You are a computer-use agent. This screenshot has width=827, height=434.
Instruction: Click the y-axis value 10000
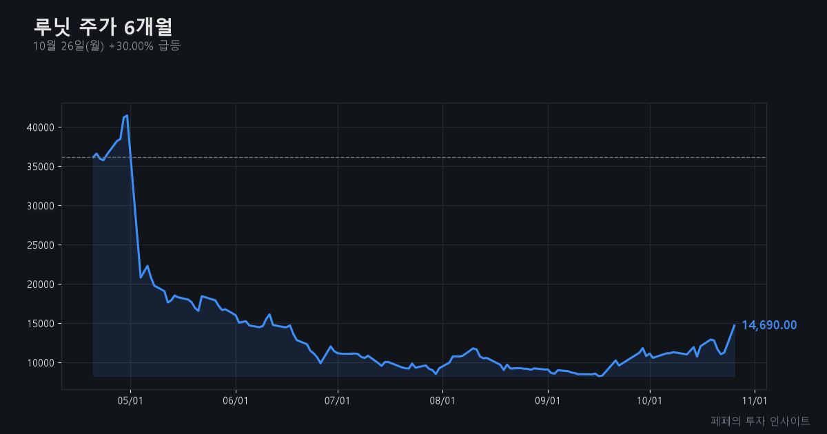(41, 363)
